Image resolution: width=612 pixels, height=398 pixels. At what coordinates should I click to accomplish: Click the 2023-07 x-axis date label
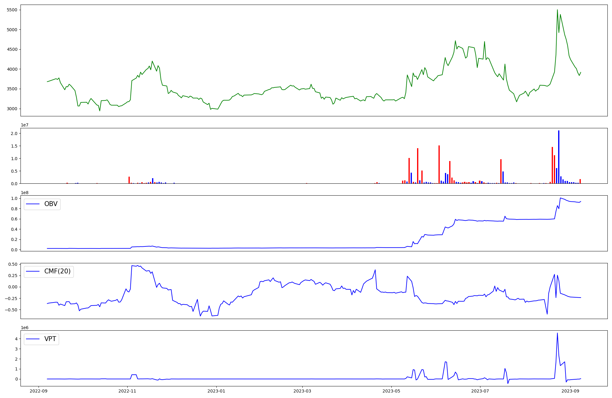point(480,391)
